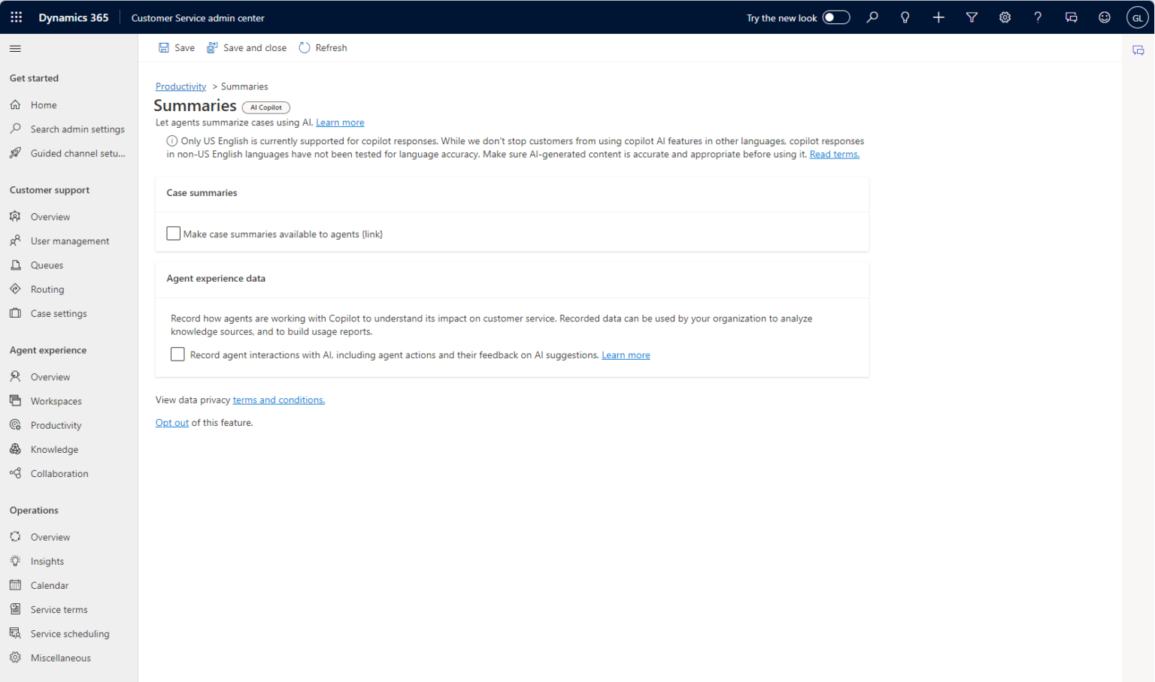Open help via the question mark icon
Image resolution: width=1155 pixels, height=682 pixels.
tap(1037, 17)
